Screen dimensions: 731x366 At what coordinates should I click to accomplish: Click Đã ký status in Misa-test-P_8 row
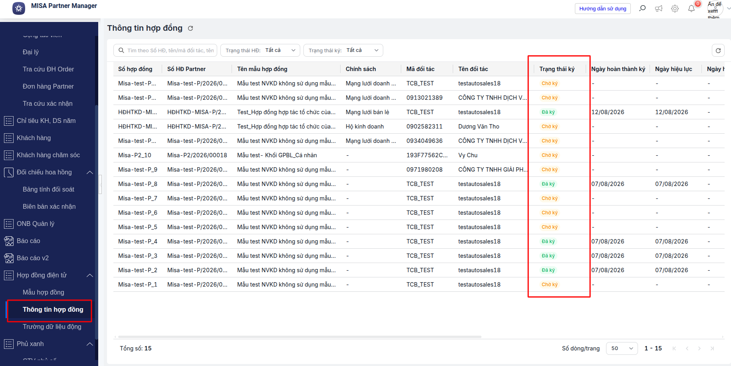548,184
